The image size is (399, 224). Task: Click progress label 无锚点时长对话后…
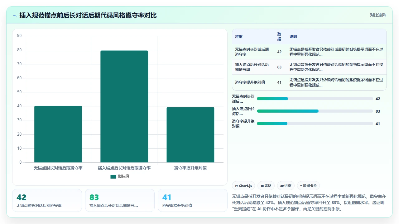point(243,99)
